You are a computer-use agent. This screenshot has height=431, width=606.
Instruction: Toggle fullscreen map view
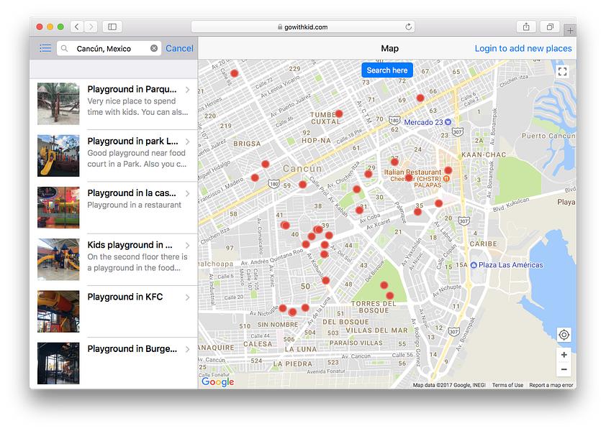pyautogui.click(x=562, y=71)
